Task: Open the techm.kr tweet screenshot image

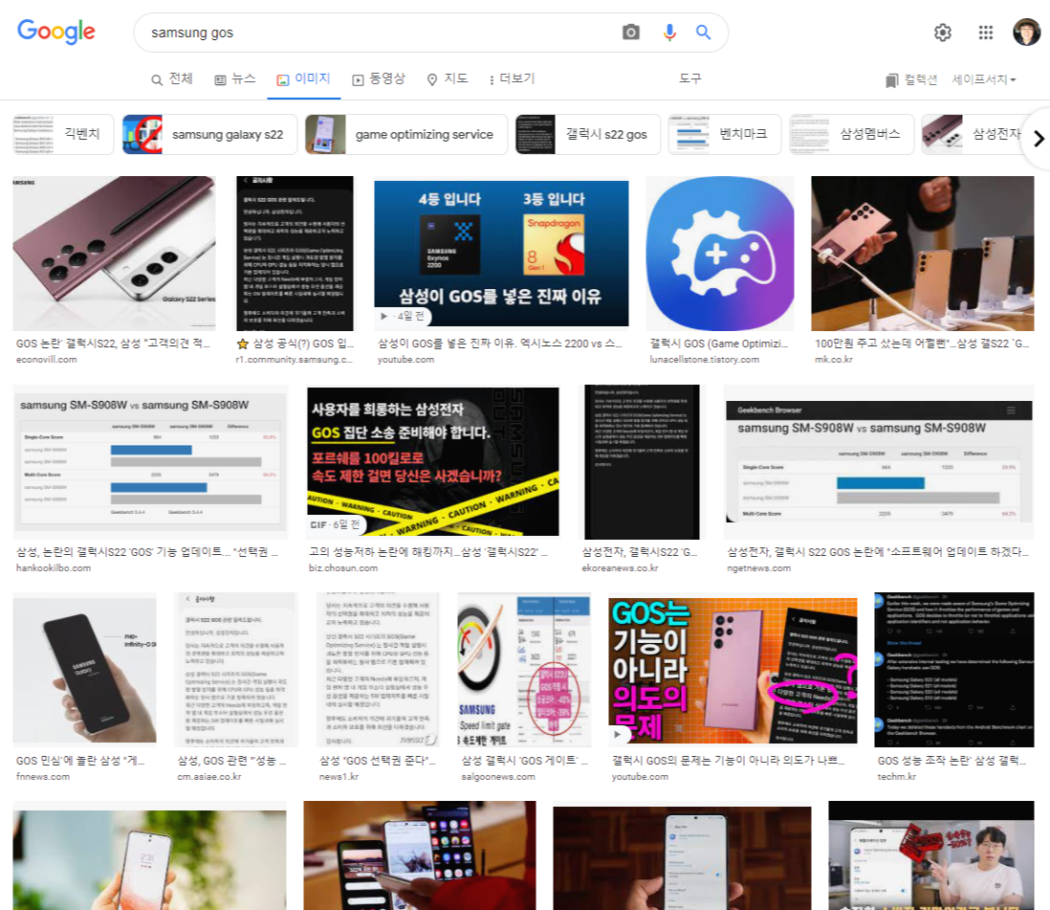Action: tap(953, 669)
